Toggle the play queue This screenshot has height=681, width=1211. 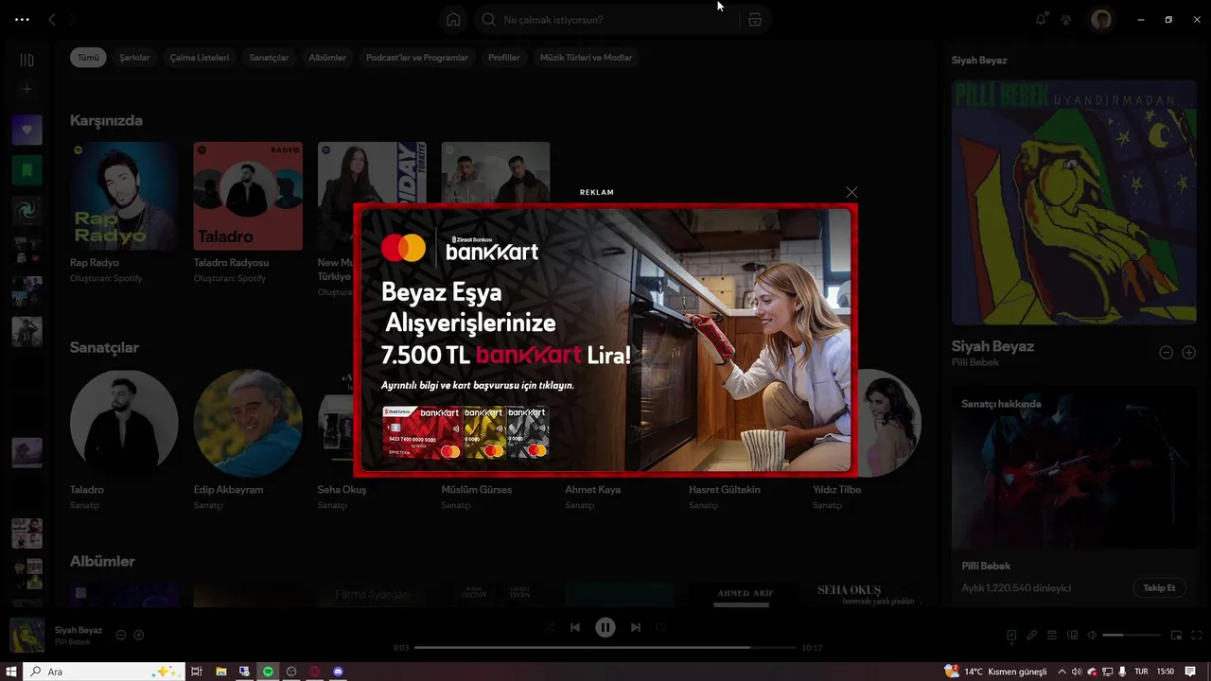click(x=1052, y=636)
